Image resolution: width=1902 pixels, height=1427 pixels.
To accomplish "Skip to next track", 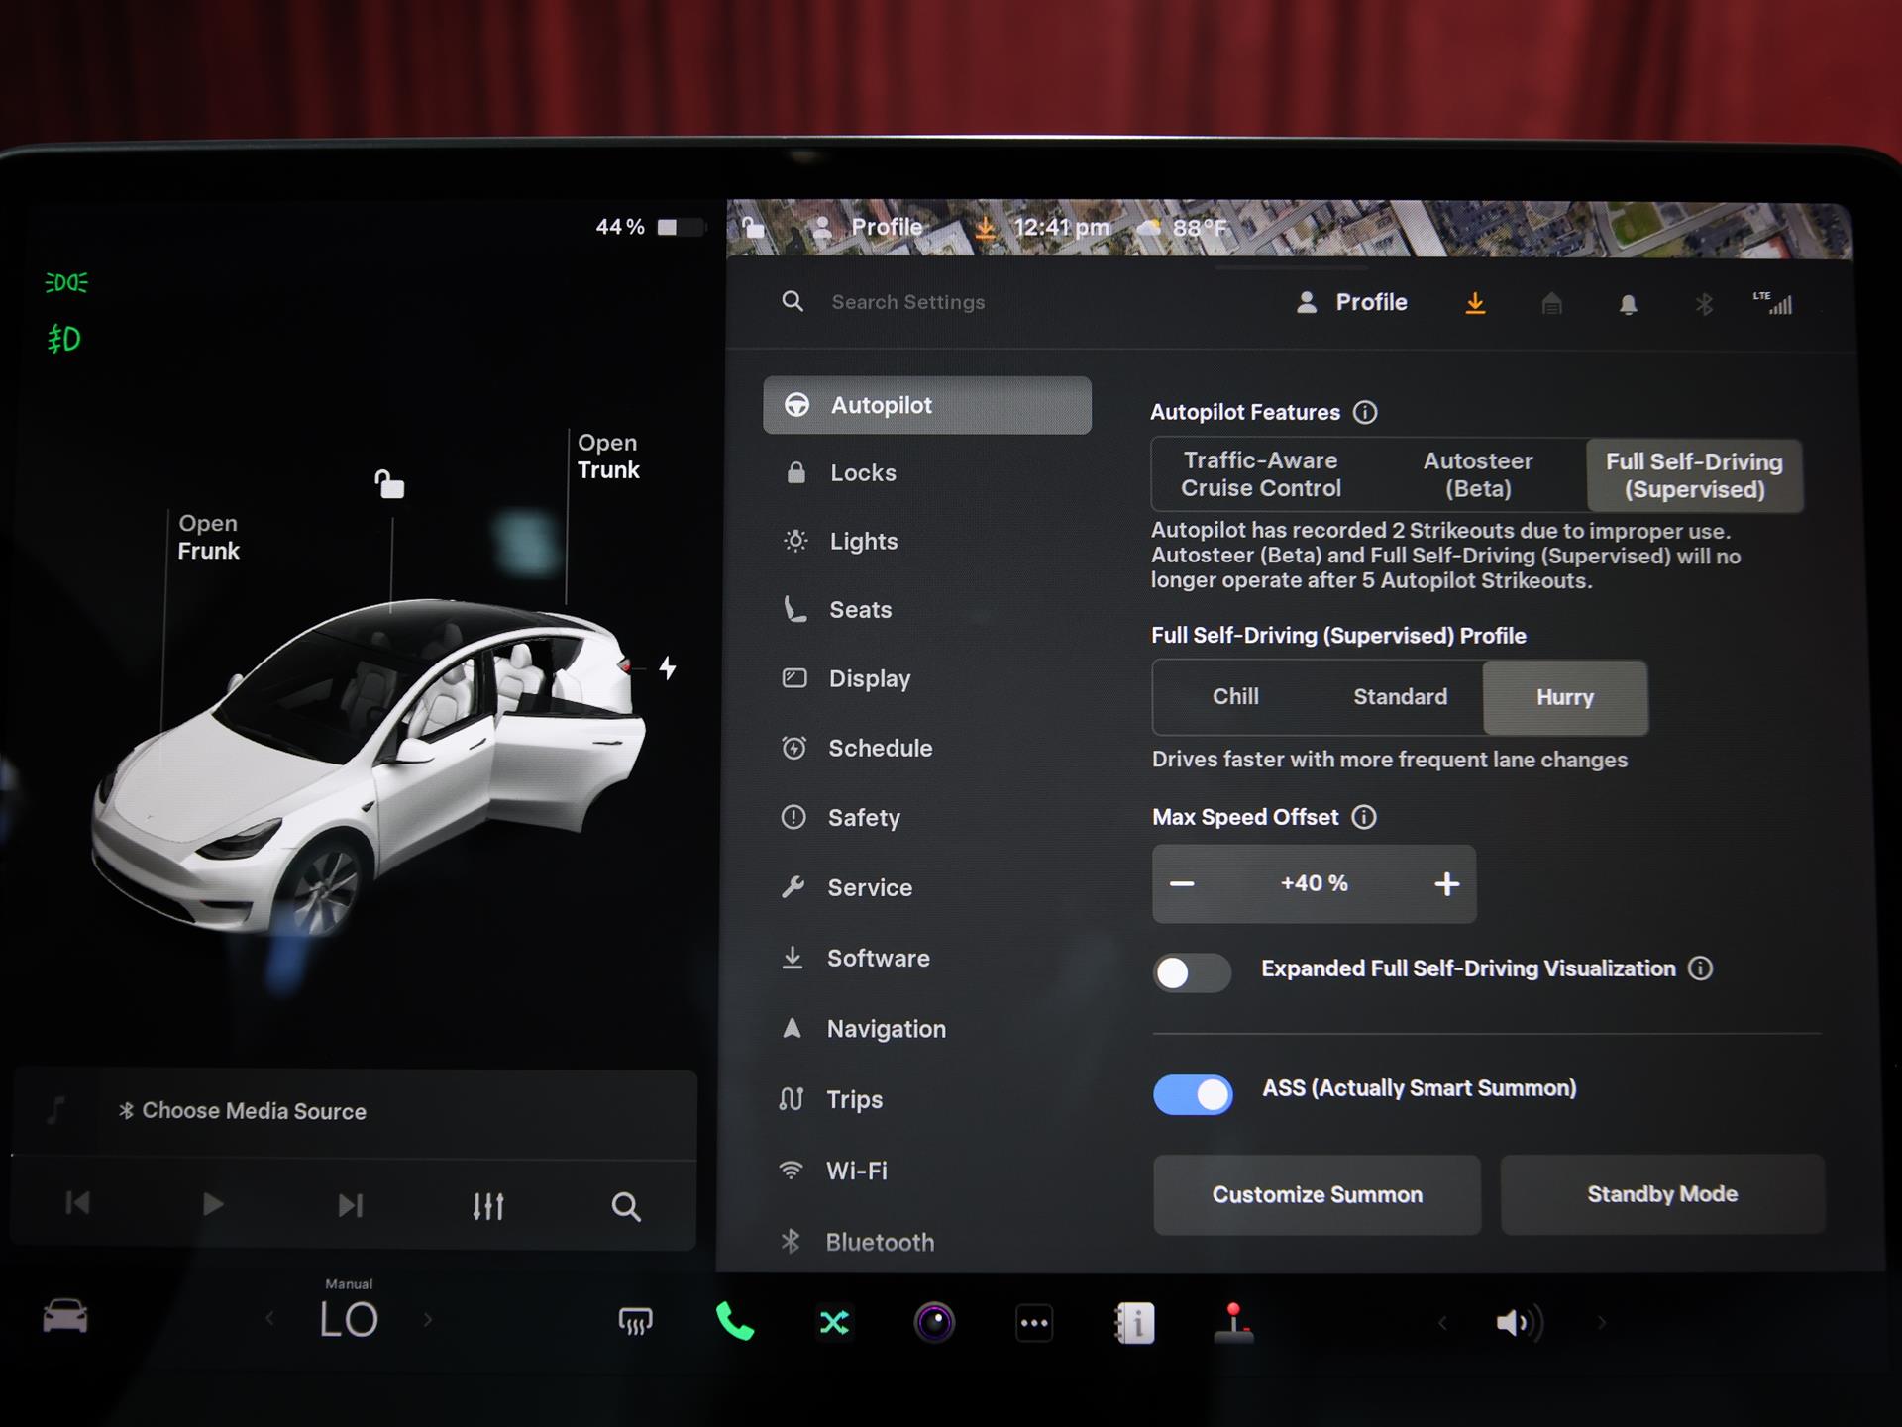I will pyautogui.click(x=350, y=1205).
